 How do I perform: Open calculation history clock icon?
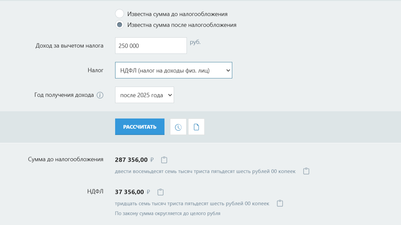(178, 127)
